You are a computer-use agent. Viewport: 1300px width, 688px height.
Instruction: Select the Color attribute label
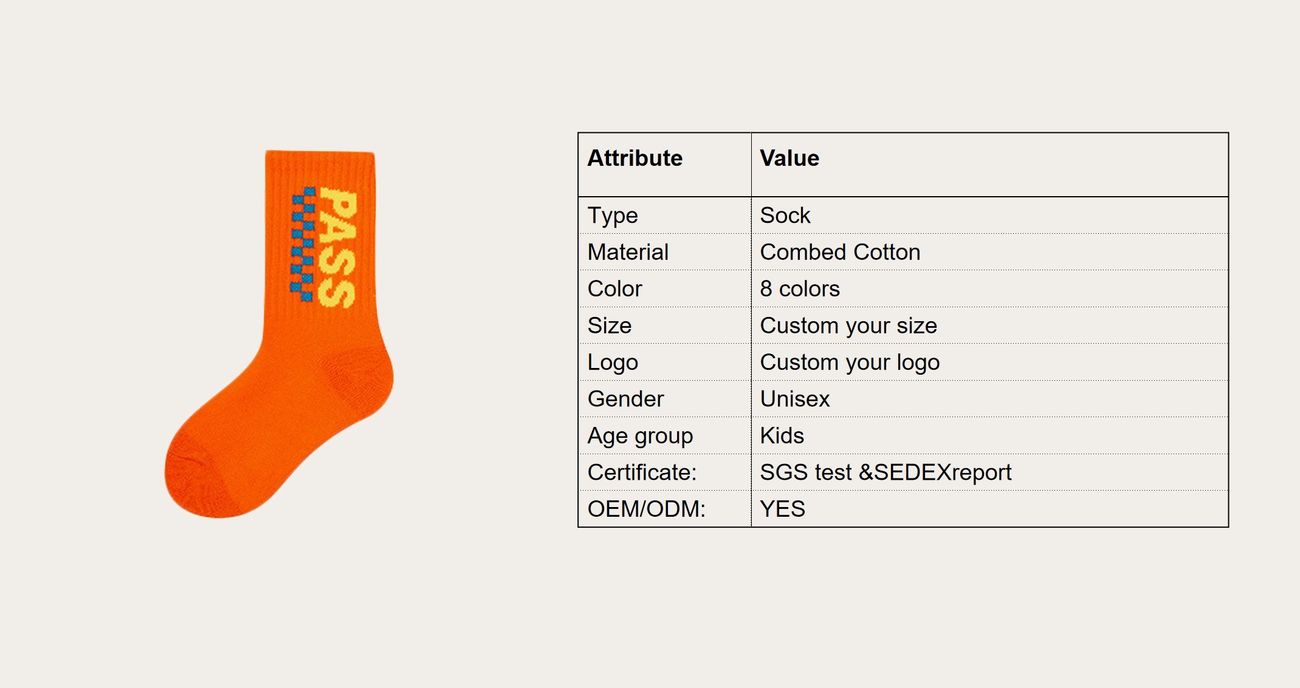(614, 288)
